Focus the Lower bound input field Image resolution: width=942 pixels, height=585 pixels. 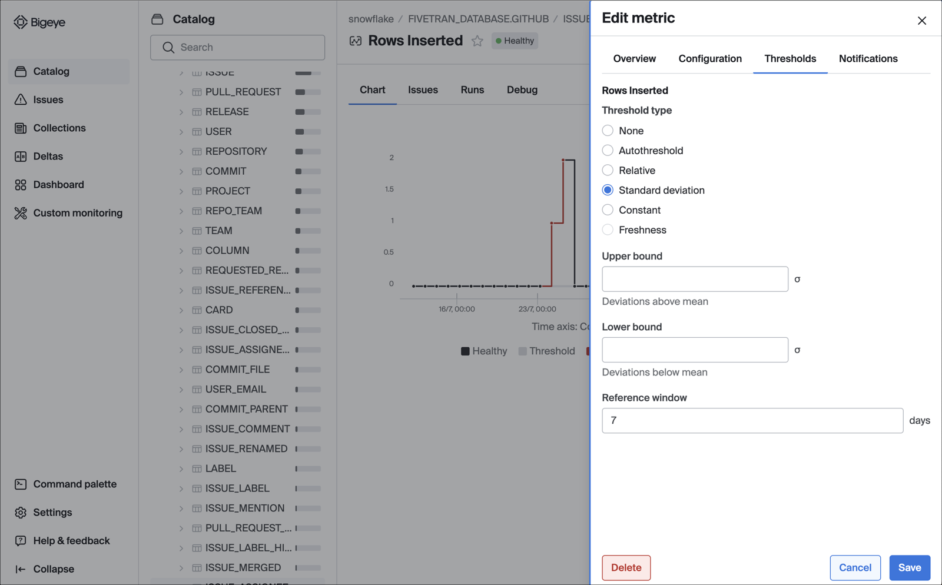pyautogui.click(x=695, y=350)
